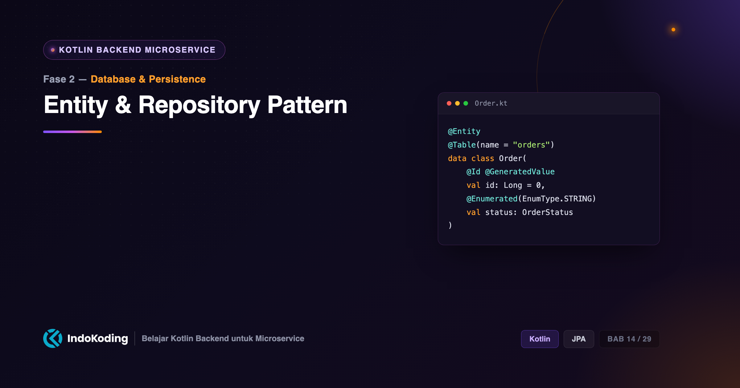Click the green window dot in Order.kt
Image resolution: width=740 pixels, height=388 pixels.
[x=466, y=103]
